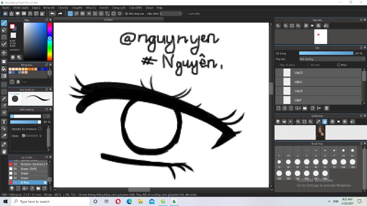Turn off snap with the highlighted snap icon
The height and width of the screenshot is (206, 367).
coord(70,14)
